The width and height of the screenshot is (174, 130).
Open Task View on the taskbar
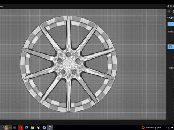point(14,127)
